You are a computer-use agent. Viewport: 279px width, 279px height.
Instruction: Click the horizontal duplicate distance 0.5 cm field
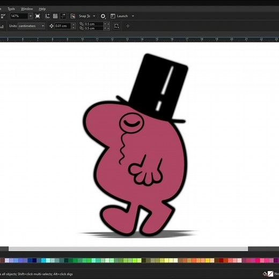pyautogui.click(x=93, y=24)
